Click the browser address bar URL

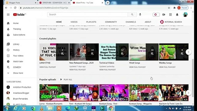point(46,8)
